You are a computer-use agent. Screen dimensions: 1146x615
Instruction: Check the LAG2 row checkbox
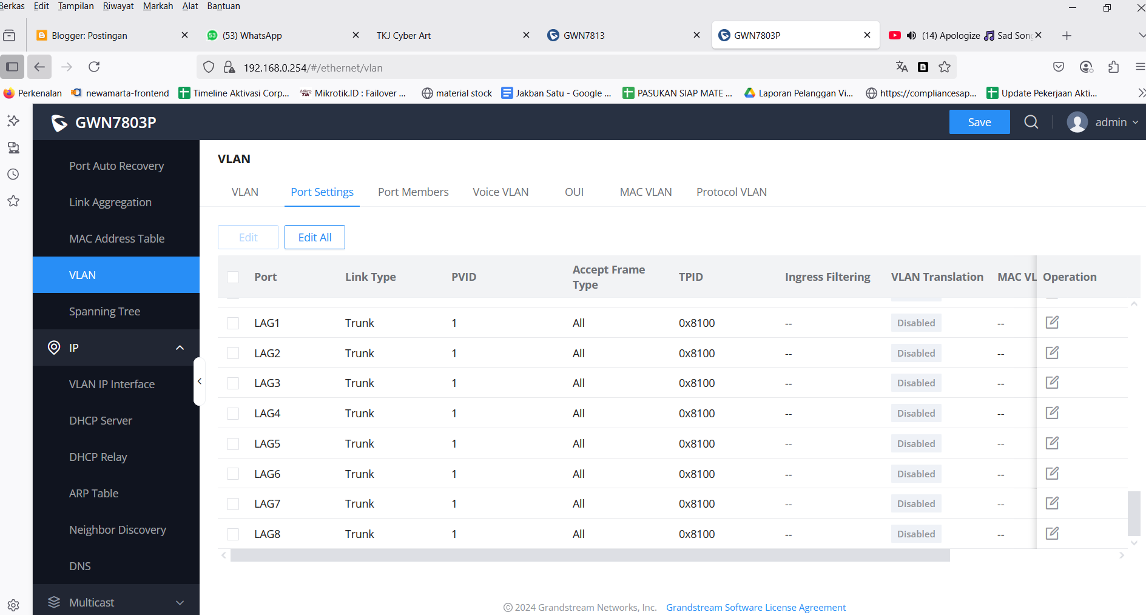pos(233,353)
